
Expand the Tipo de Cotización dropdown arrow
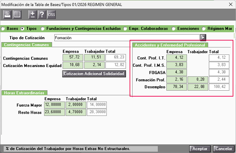click(203, 37)
